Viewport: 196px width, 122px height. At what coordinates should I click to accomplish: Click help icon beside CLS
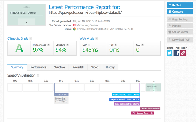142,45
